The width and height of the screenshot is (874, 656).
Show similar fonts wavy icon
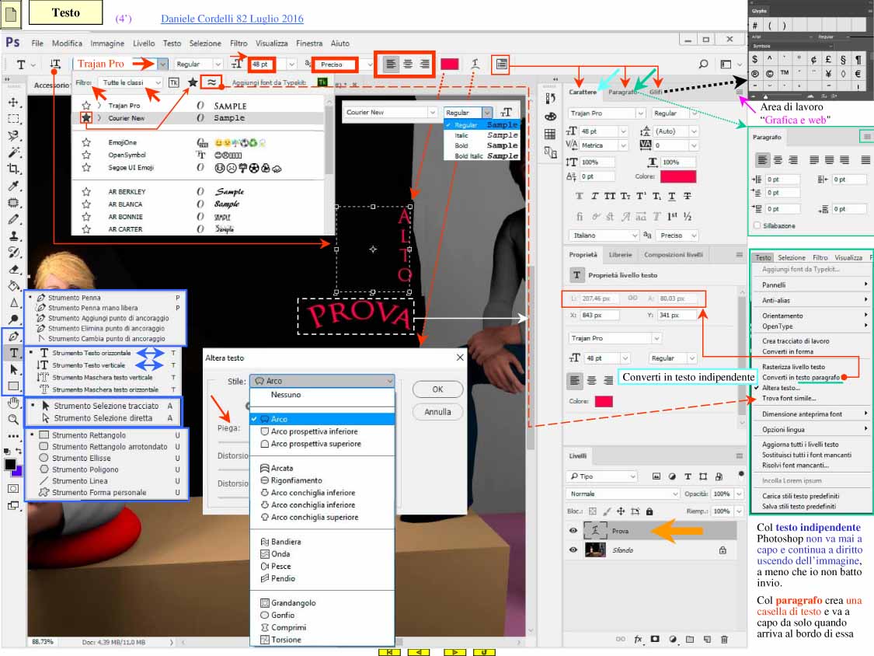point(211,82)
